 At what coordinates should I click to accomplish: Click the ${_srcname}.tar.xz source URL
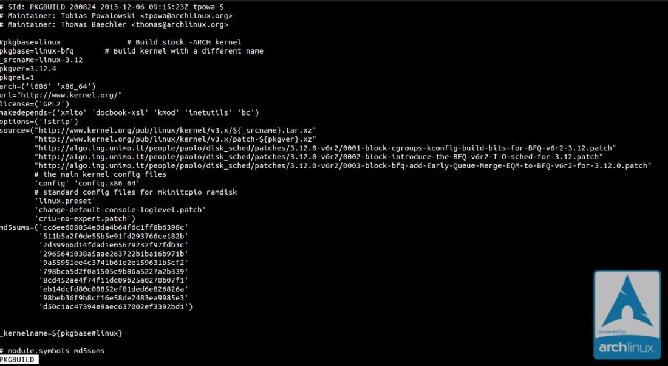176,130
